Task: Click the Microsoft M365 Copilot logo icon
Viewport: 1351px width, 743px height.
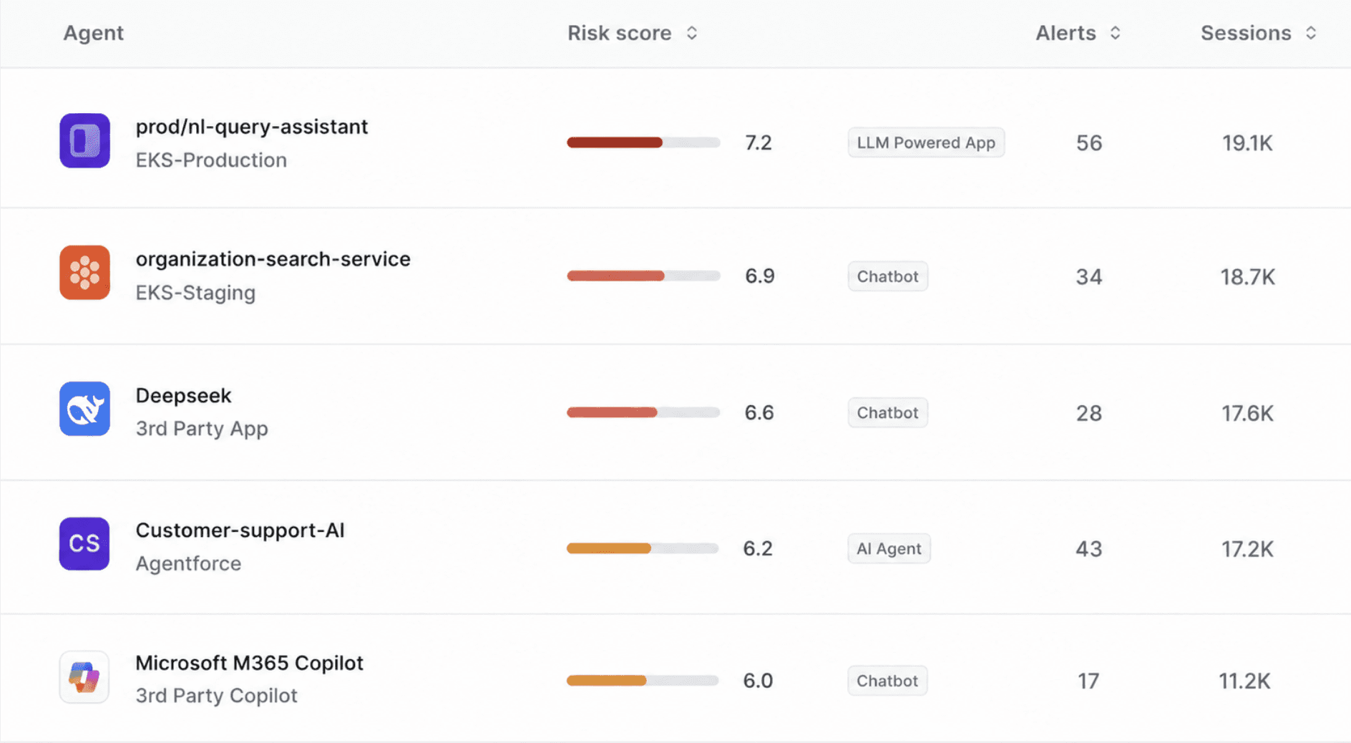Action: pos(84,677)
